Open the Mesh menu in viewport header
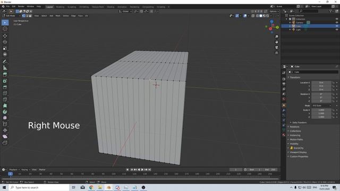 (x=58, y=16)
